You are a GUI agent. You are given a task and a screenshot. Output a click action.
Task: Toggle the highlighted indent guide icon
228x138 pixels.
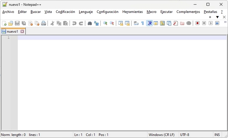(x=149, y=23)
